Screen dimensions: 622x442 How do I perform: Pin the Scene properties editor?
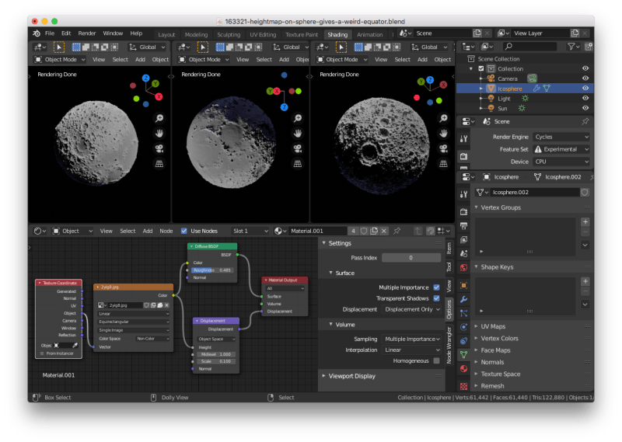[585, 121]
